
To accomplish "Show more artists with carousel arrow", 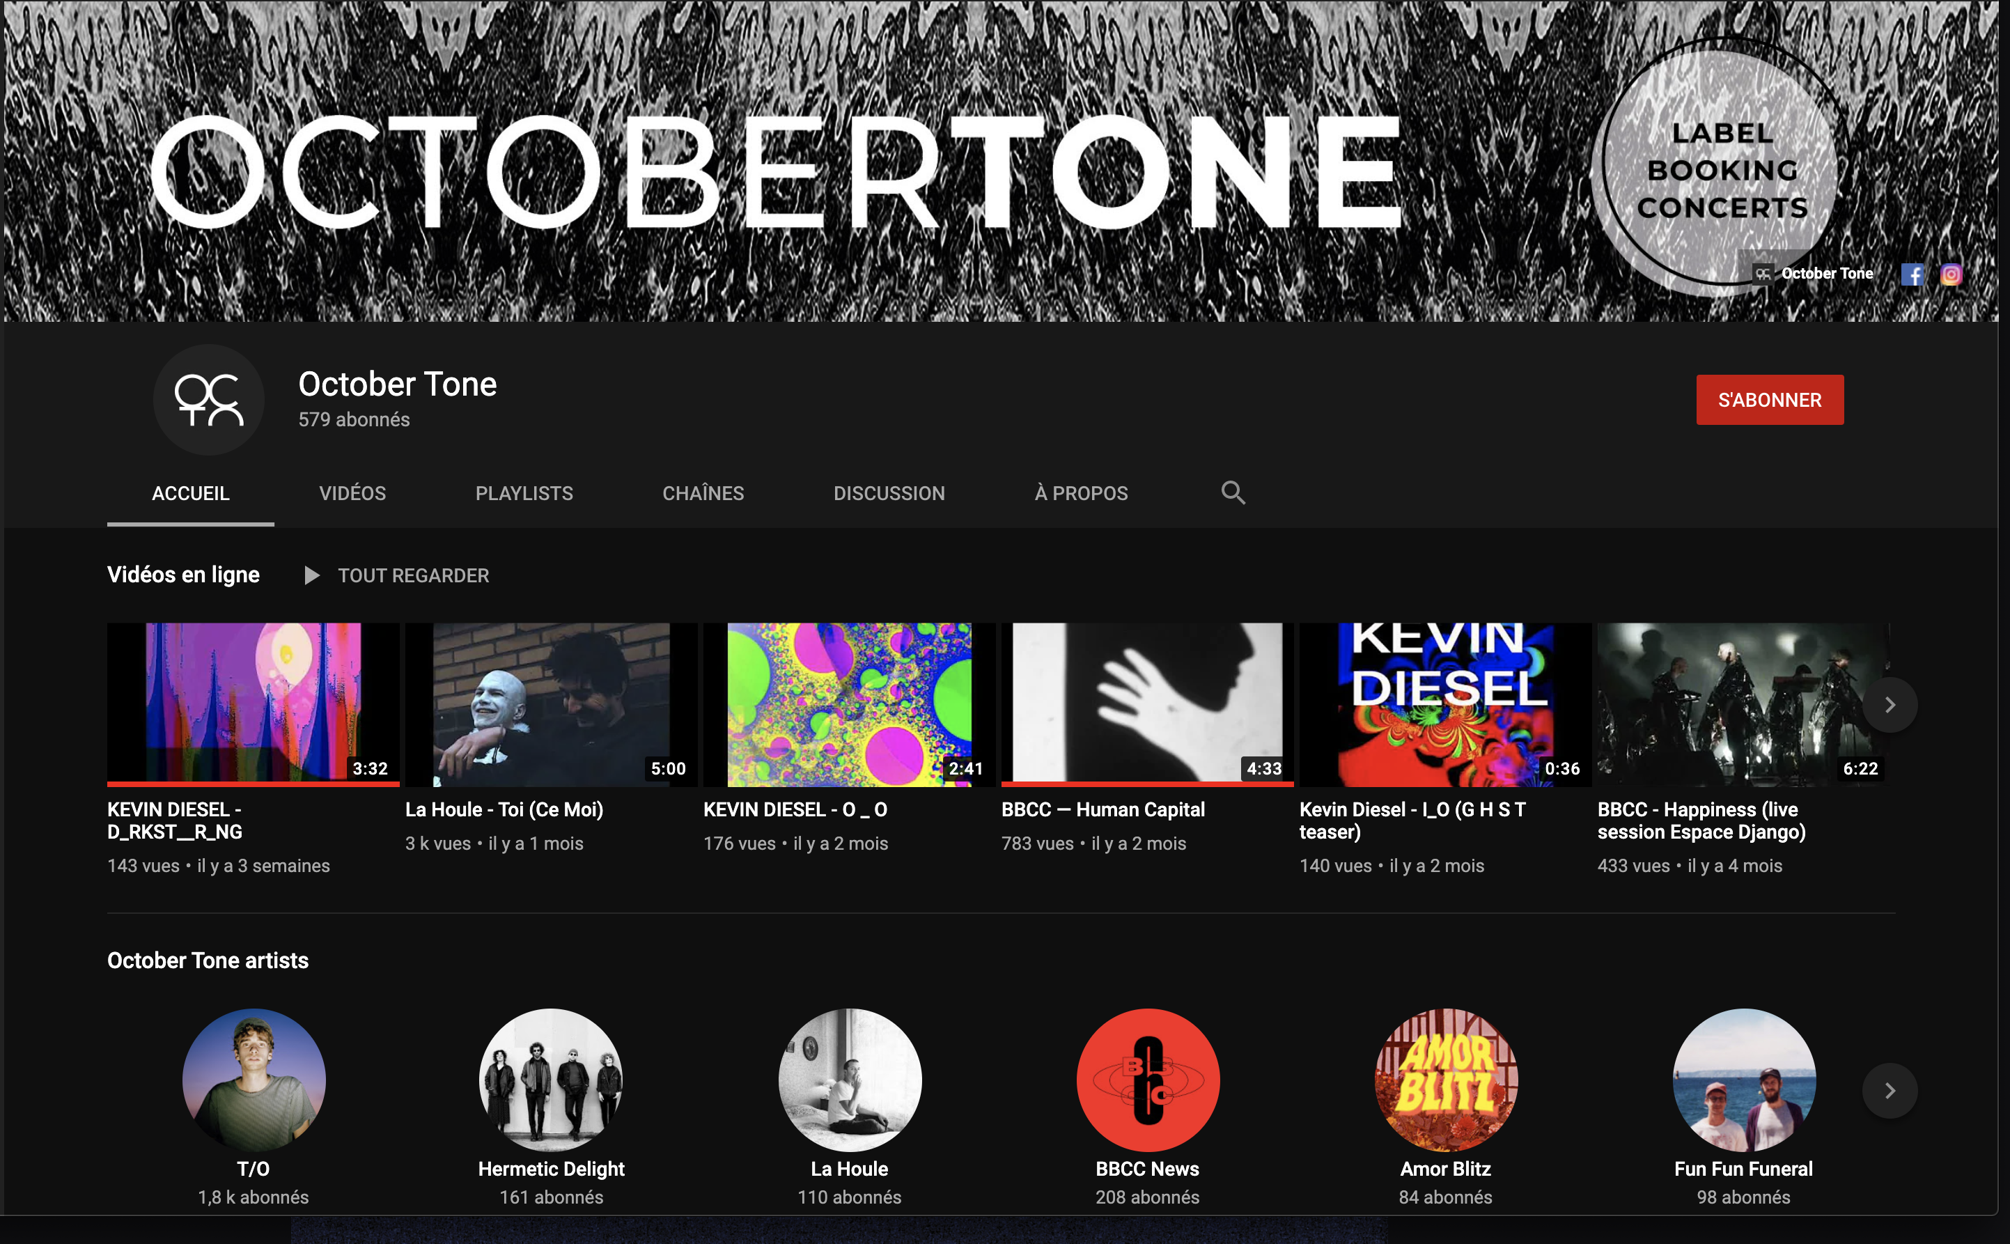I will (x=1889, y=1090).
